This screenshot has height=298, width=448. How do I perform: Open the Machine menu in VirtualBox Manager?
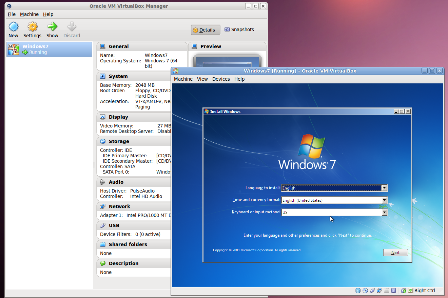29,14
